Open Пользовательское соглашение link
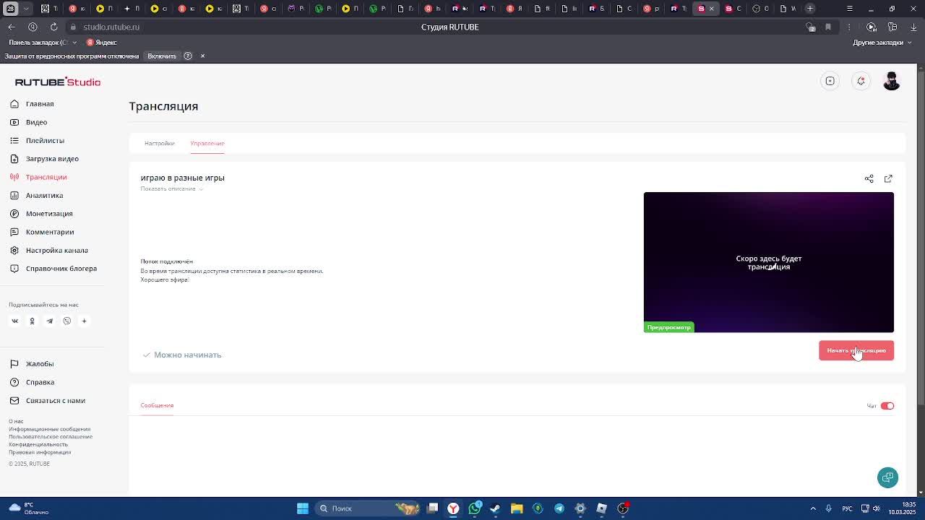 click(x=51, y=437)
